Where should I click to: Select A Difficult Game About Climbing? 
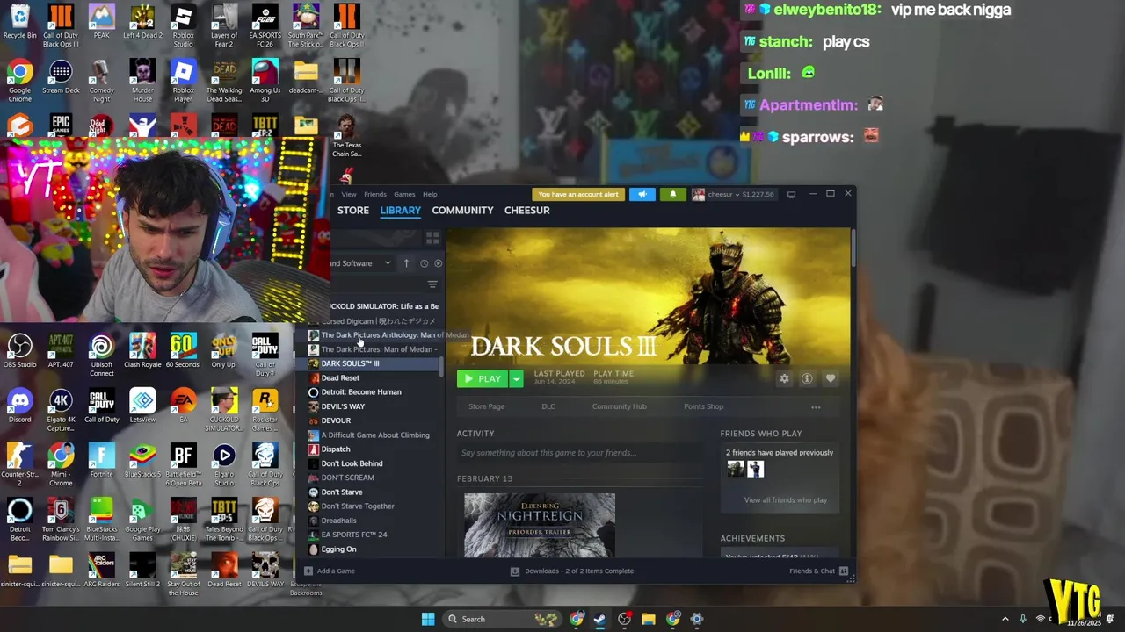point(374,435)
